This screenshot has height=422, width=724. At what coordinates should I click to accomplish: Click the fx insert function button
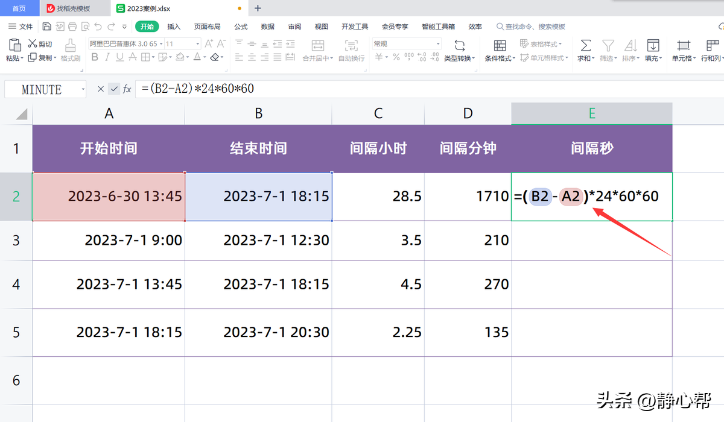pos(127,89)
